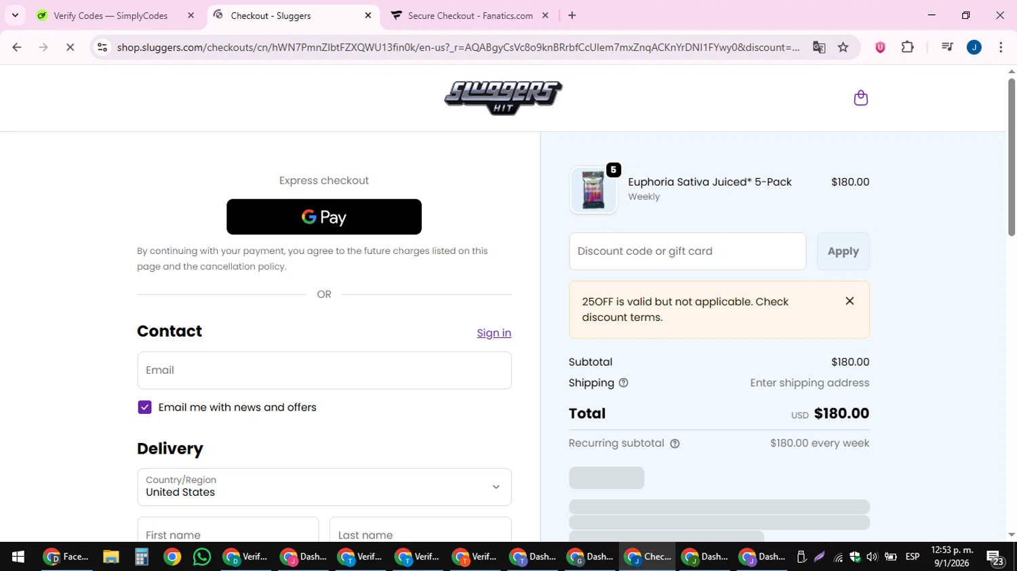Screen dimensions: 1017x571
Task: Open the Recurring subtotal help icon
Action: click(x=675, y=444)
